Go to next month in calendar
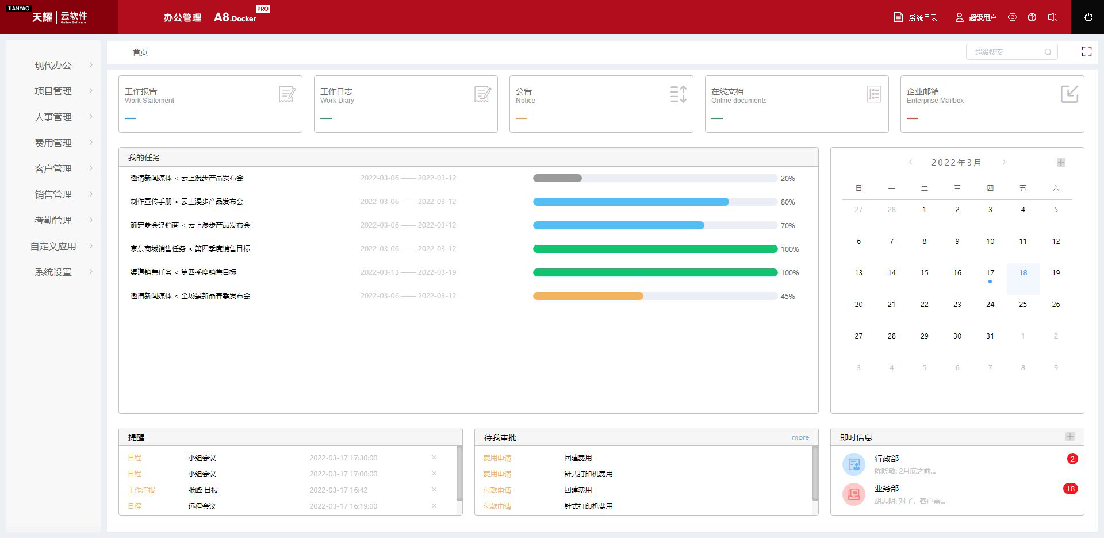This screenshot has width=1104, height=538. pos(1004,162)
